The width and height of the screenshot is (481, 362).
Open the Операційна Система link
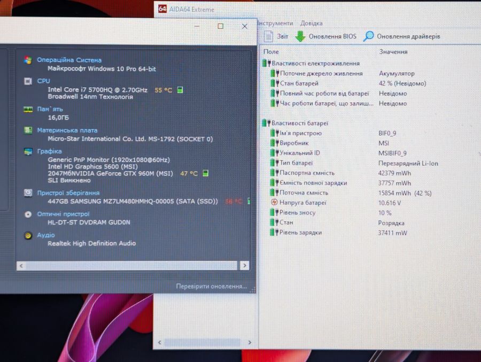[x=69, y=60]
